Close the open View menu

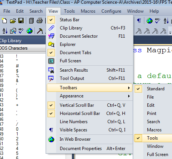coord(53,11)
